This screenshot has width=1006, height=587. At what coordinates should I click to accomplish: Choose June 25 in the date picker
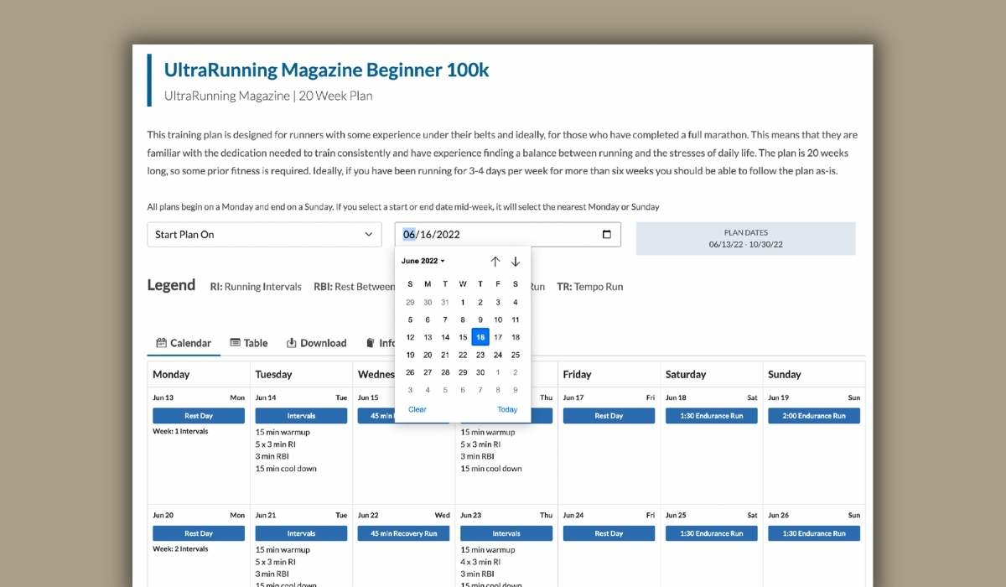click(x=516, y=355)
